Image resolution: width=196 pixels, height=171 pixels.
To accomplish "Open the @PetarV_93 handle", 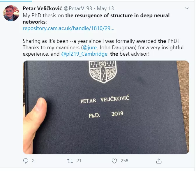I will 78,8.
